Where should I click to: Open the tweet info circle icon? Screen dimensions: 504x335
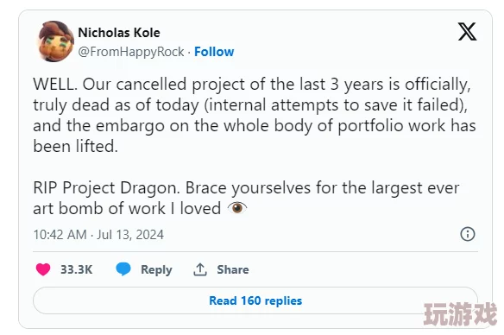click(x=468, y=234)
